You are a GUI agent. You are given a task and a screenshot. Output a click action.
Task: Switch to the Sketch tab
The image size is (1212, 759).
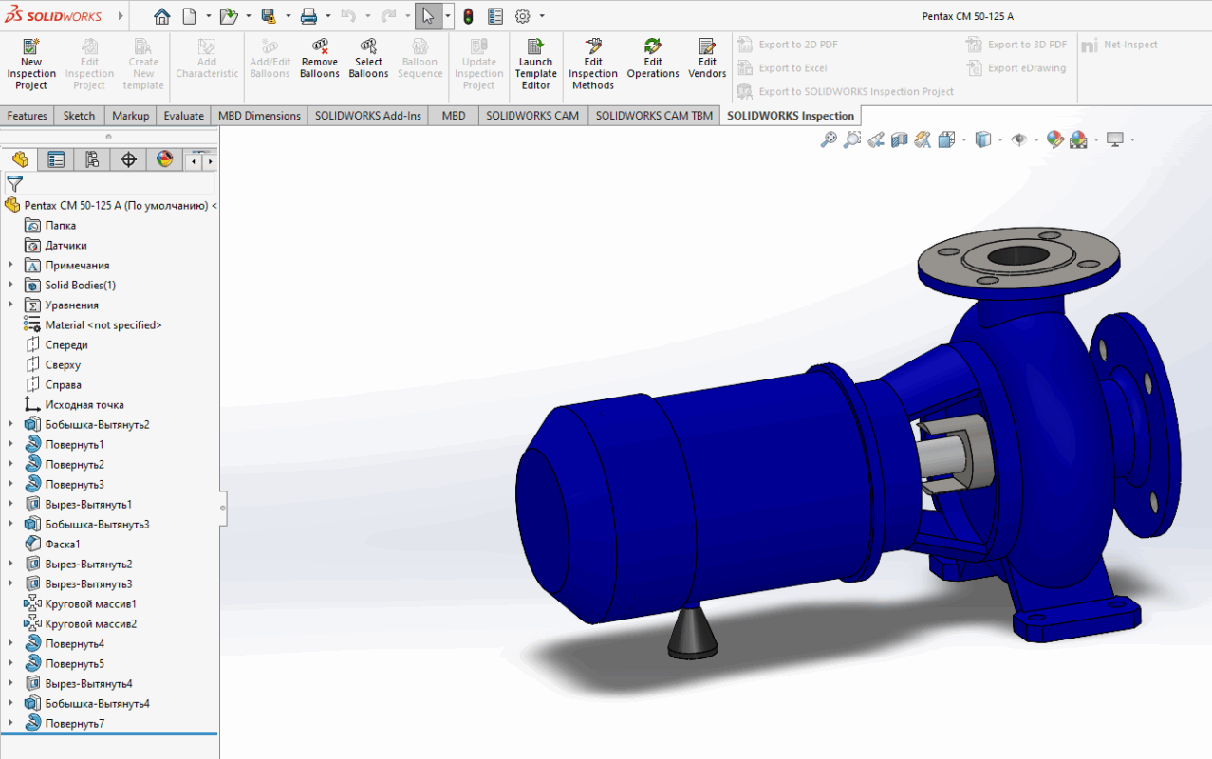[x=80, y=116]
